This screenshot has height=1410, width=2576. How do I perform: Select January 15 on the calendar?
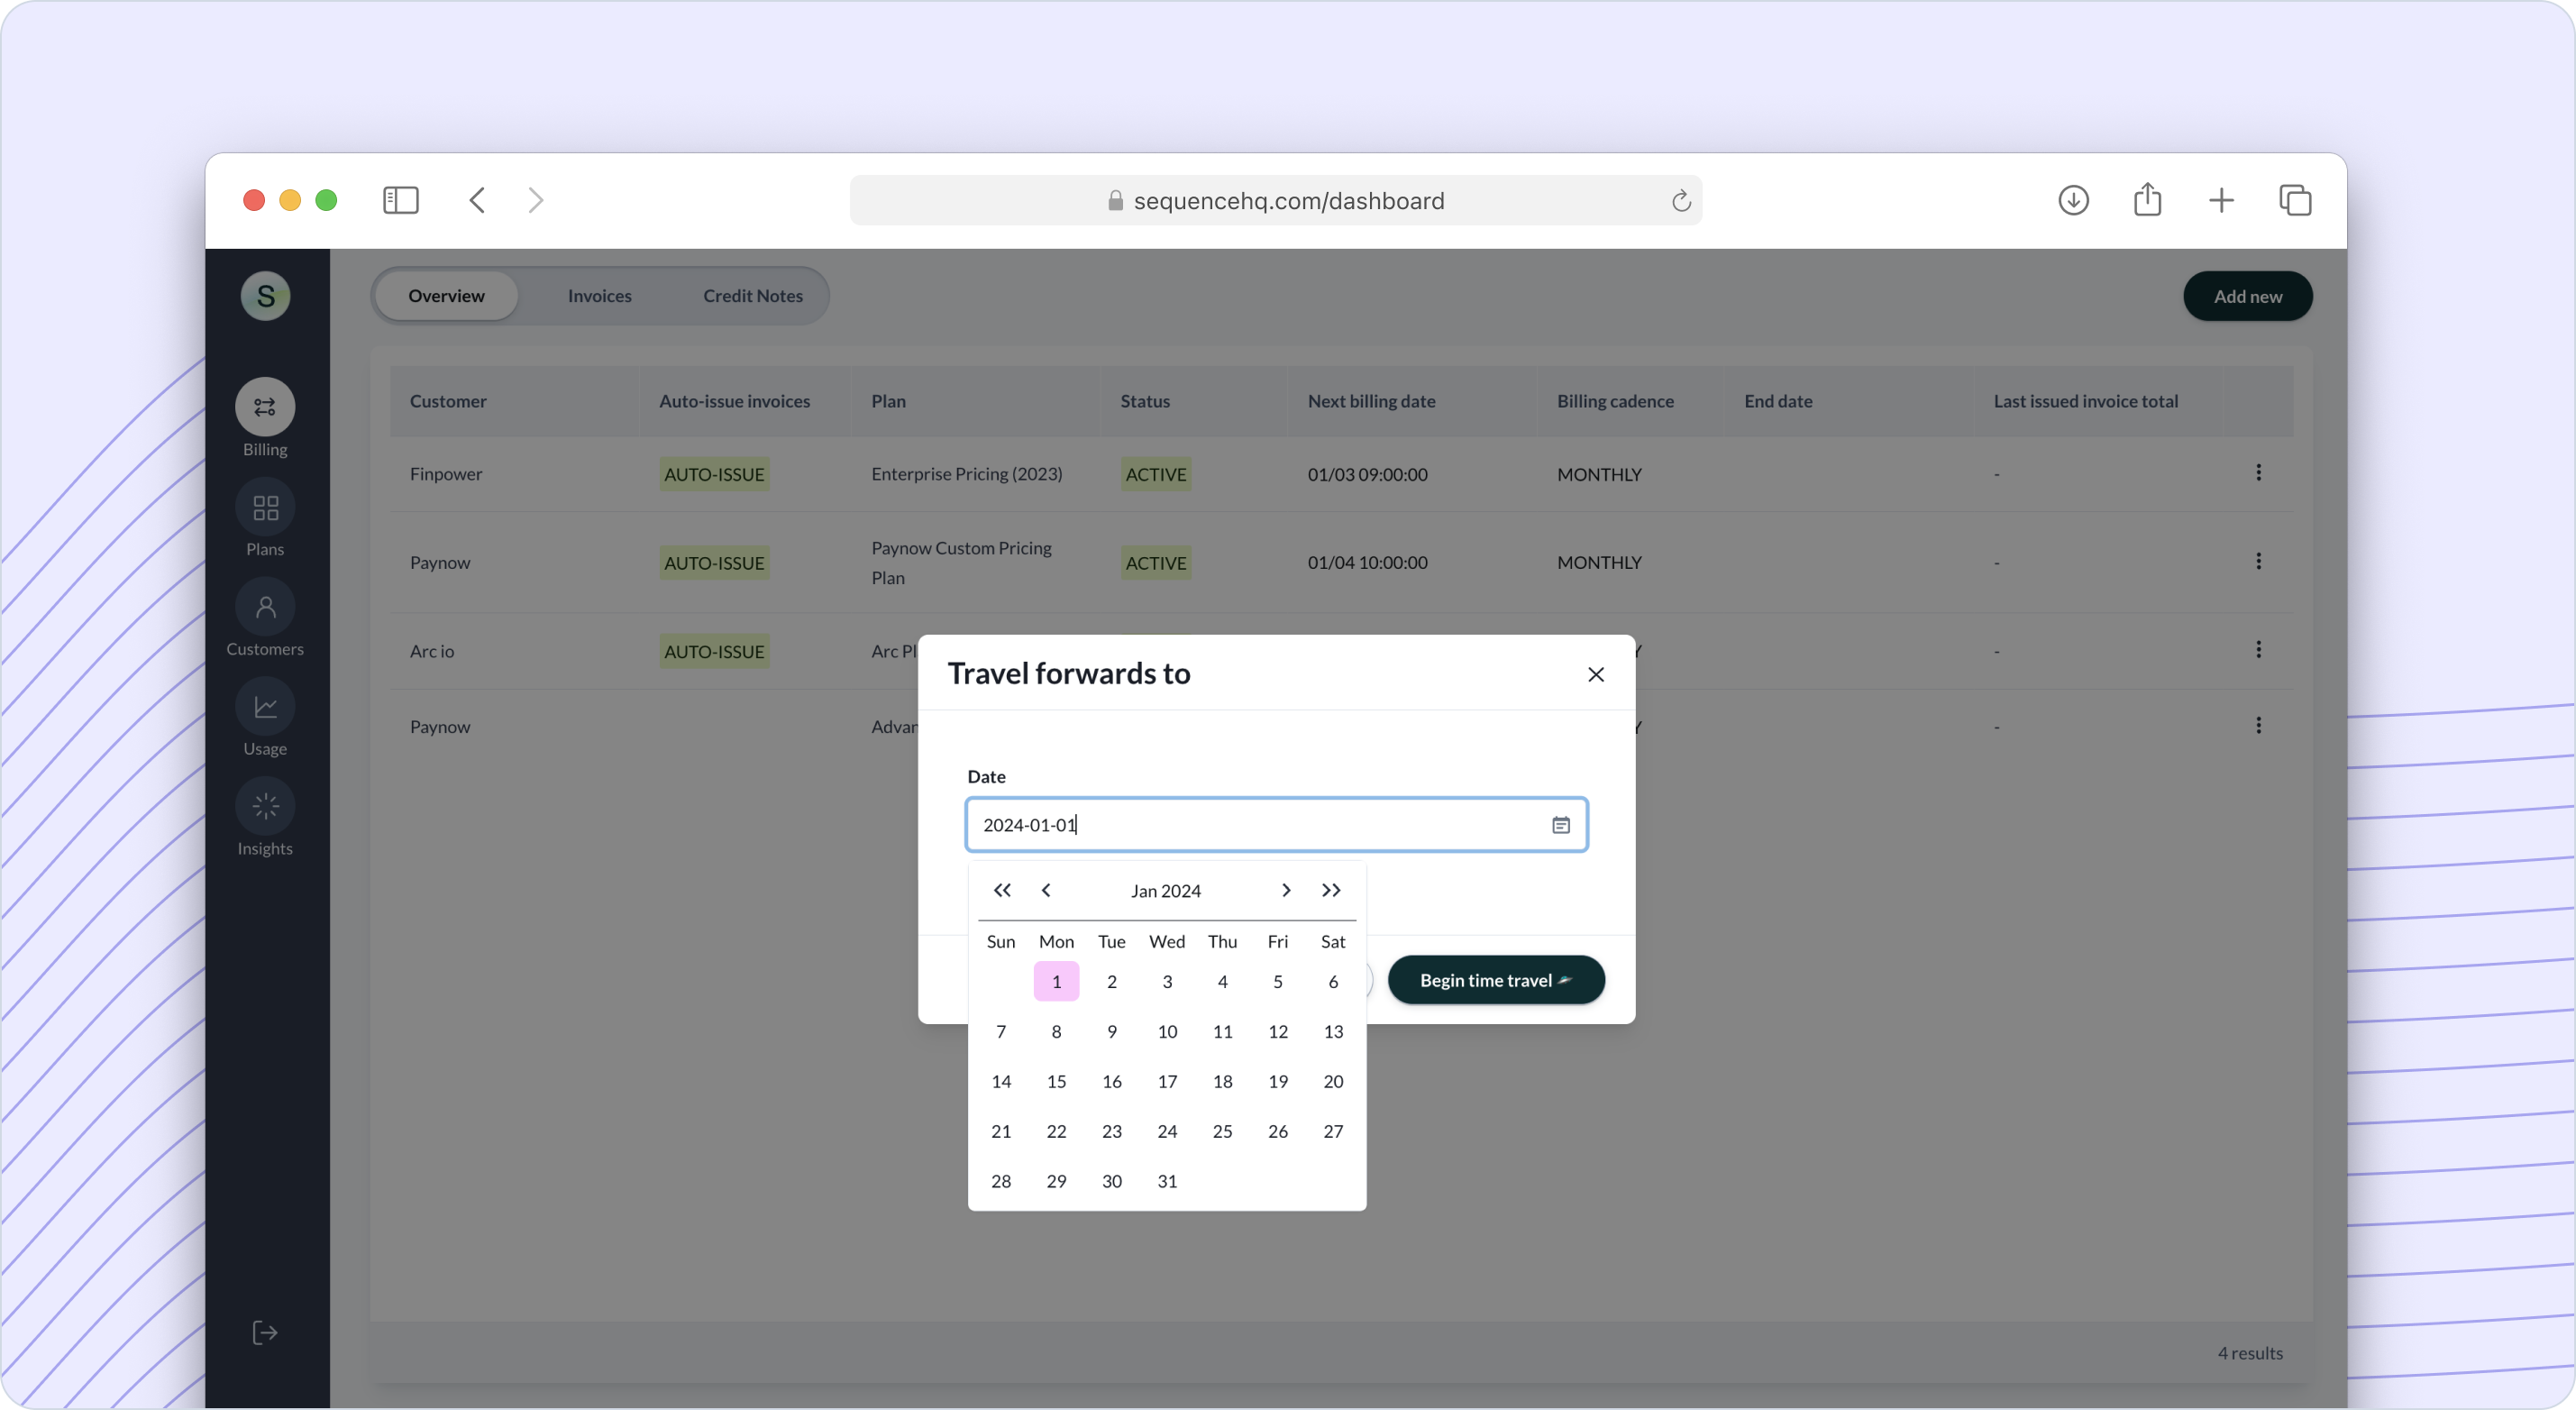click(1055, 1080)
